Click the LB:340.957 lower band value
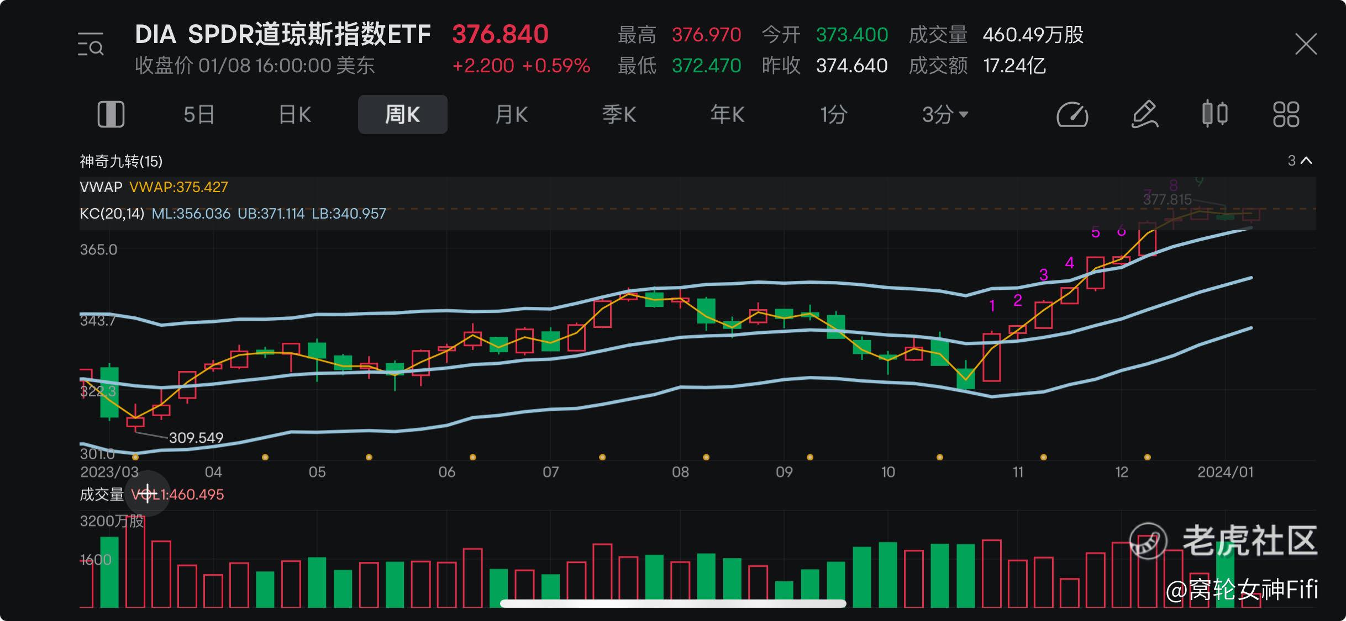 click(349, 214)
